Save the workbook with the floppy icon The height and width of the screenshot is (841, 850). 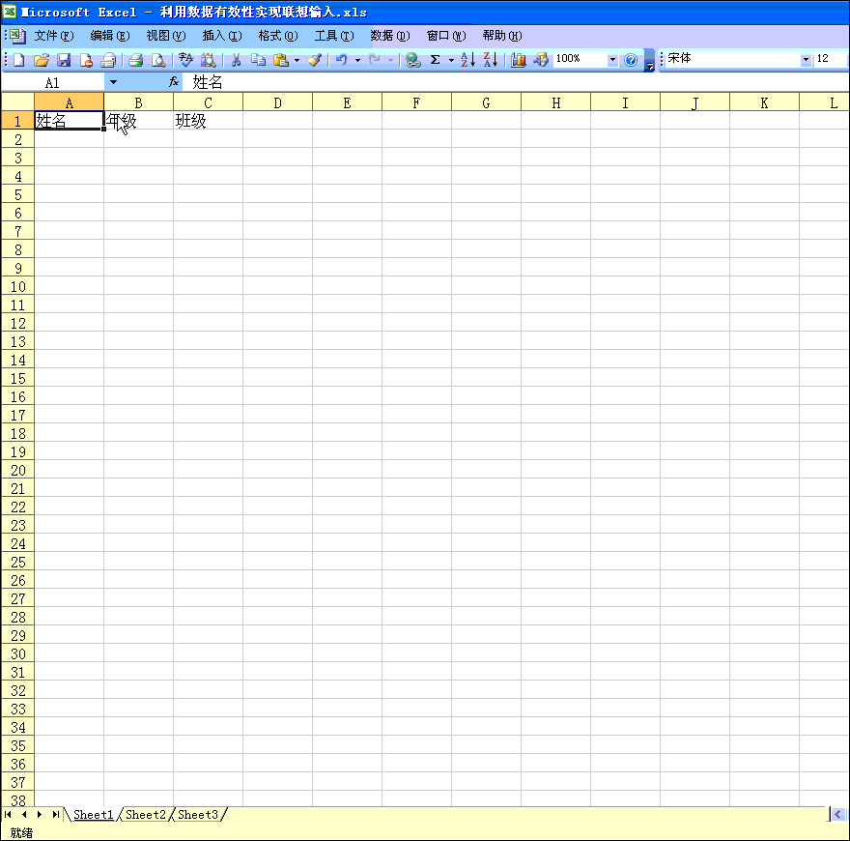(x=64, y=60)
